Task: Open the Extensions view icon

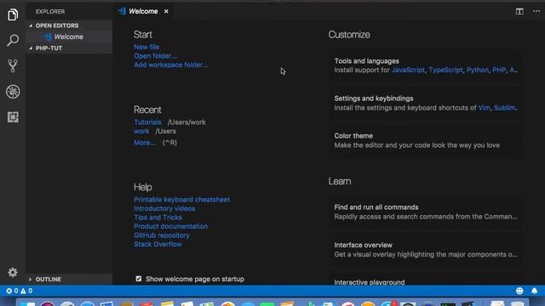Action: click(13, 117)
